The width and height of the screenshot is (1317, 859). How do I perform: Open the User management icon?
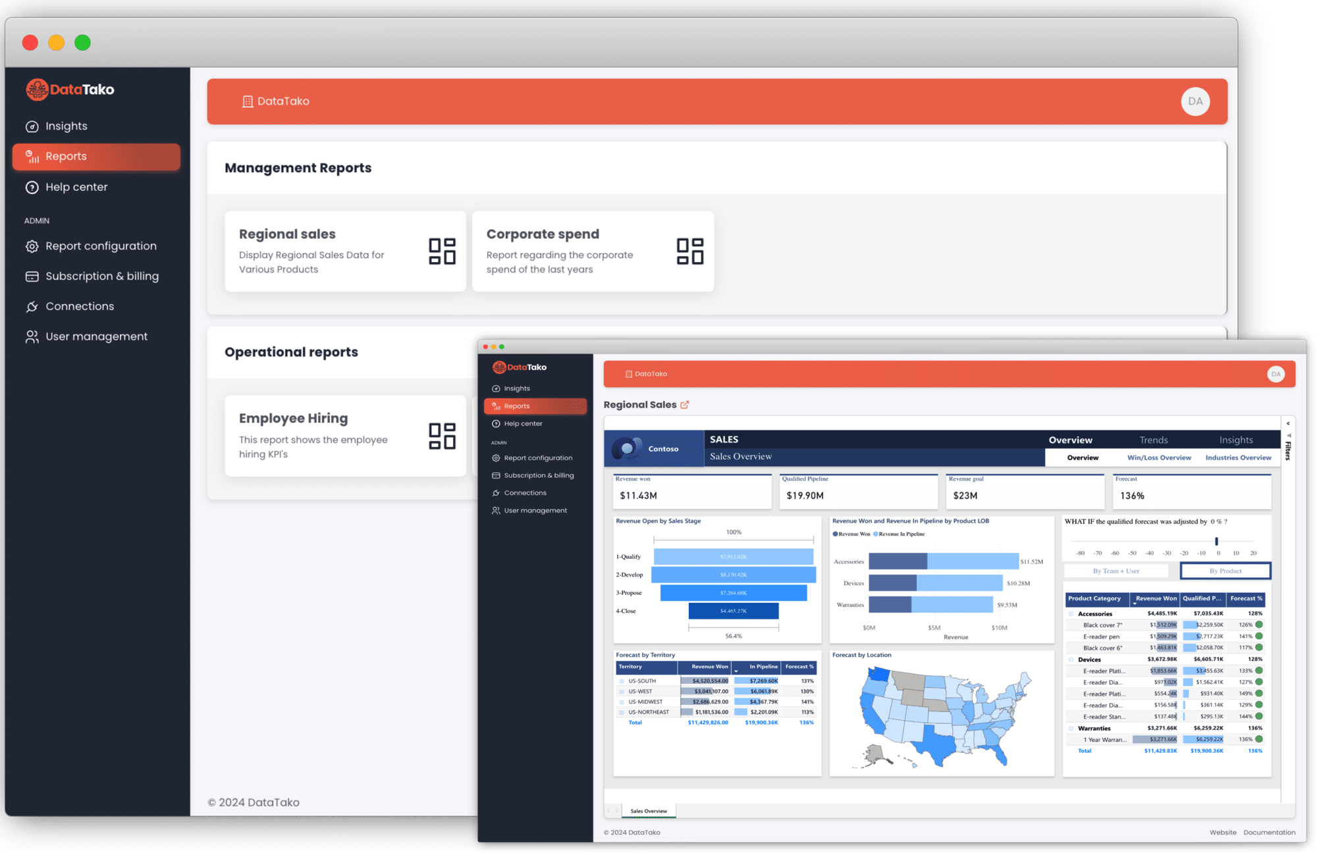[33, 336]
